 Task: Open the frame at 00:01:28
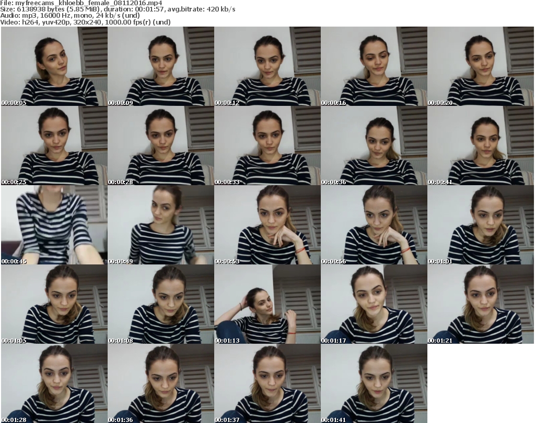pos(54,384)
